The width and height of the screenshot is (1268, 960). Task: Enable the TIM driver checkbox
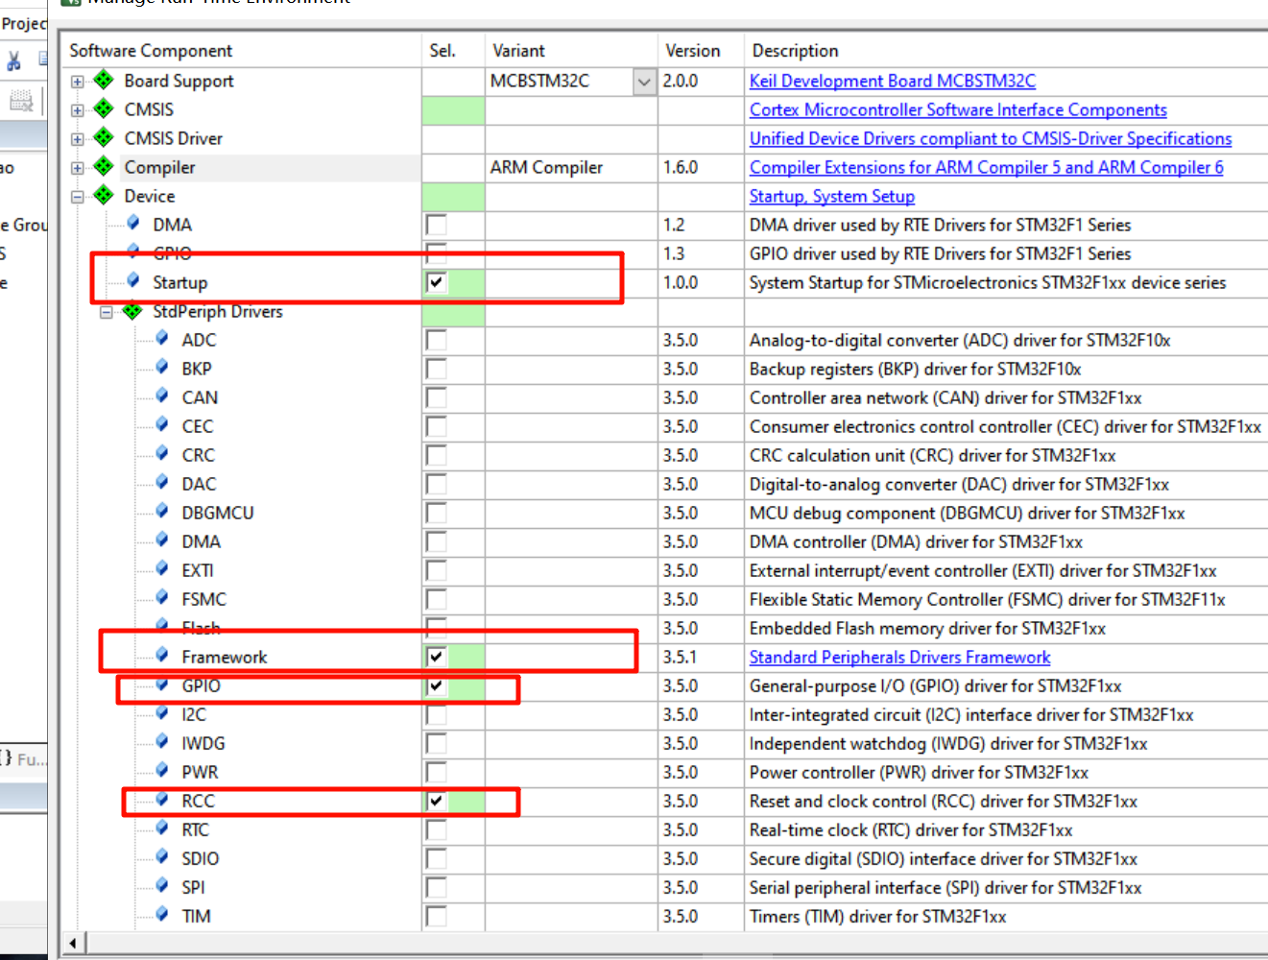(436, 916)
